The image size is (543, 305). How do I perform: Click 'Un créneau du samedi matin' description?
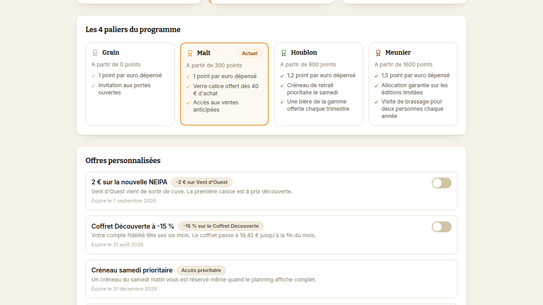pyautogui.click(x=204, y=280)
